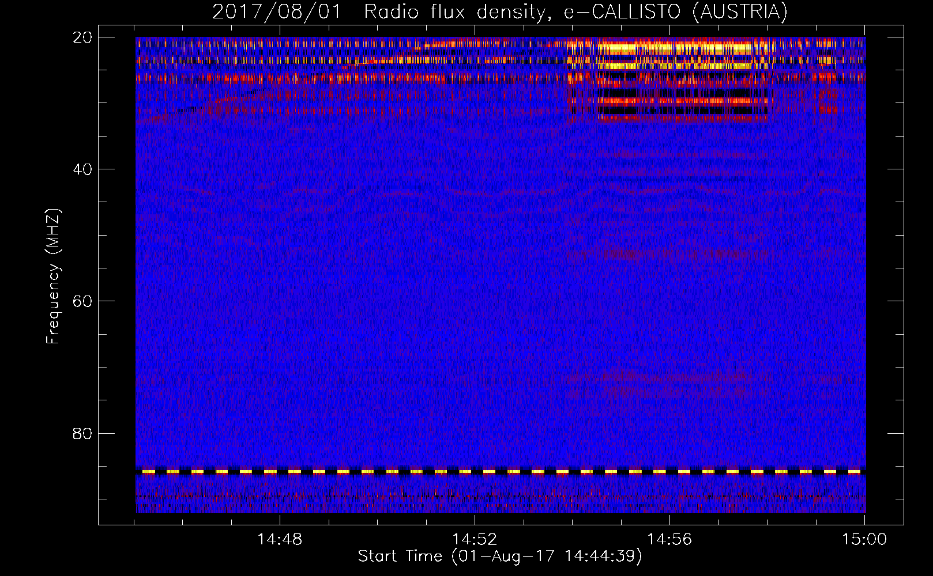The height and width of the screenshot is (576, 933).
Task: Click the '14:52' time tick label
Action: click(x=475, y=540)
